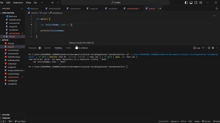Select Kotlin language mode in status bar
The height and width of the screenshot is (123, 220).
coord(197,121)
